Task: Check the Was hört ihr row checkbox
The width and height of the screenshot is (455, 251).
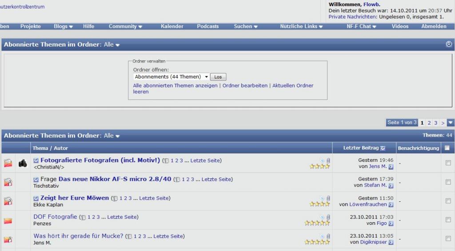Action: [448, 239]
